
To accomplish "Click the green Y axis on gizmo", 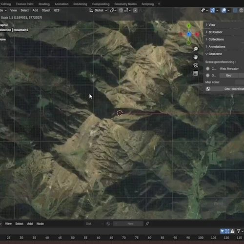I will (189, 25).
